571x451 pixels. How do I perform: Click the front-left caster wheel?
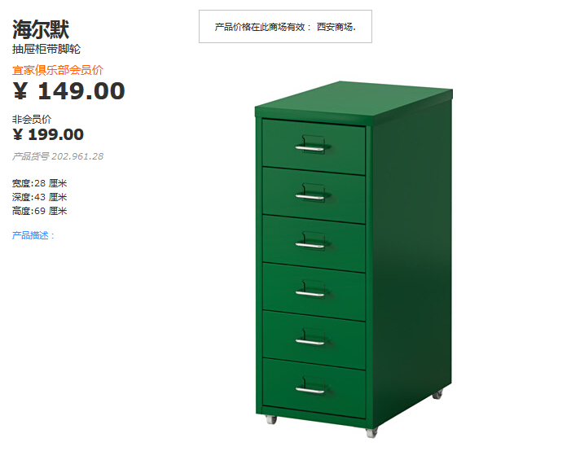coord(271,419)
